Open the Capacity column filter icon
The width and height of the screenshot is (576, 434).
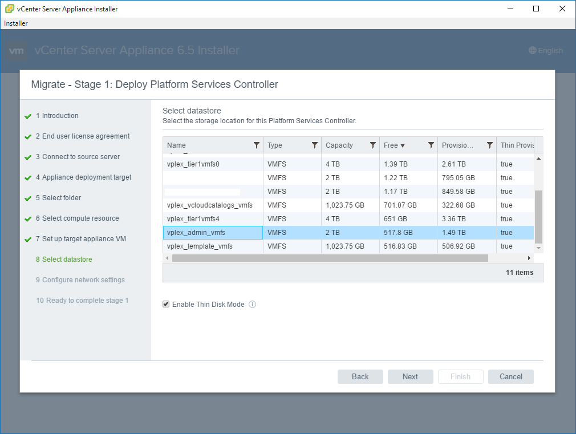tap(373, 145)
